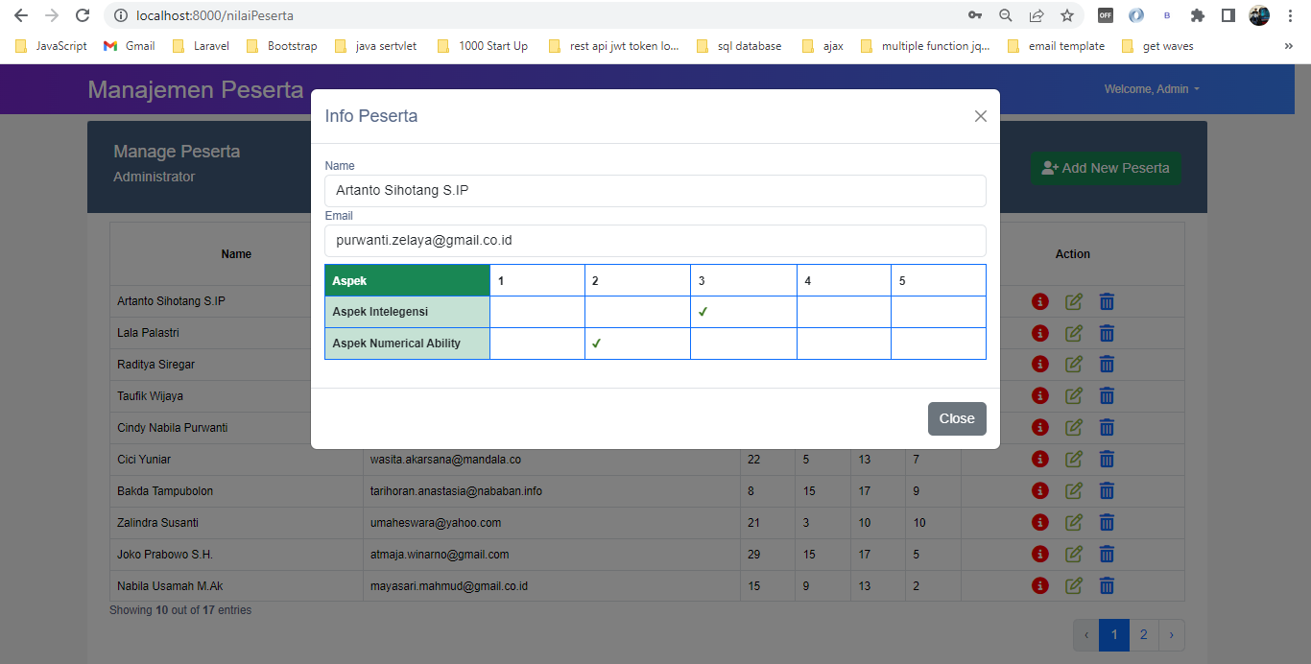Click Add New Peserta button
Viewport: 1311px width, 664px height.
[1106, 168]
